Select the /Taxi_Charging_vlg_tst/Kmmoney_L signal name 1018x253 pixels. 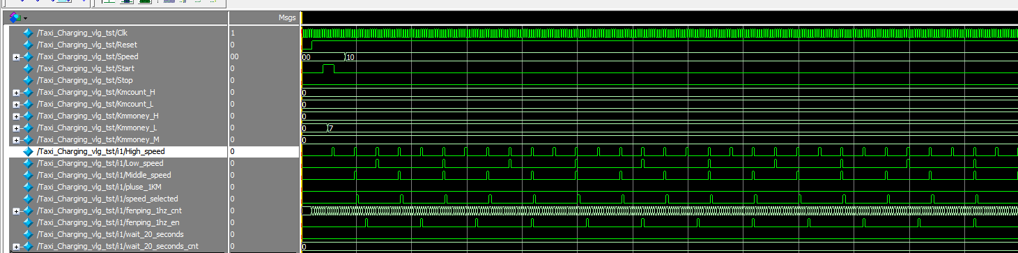click(97, 128)
